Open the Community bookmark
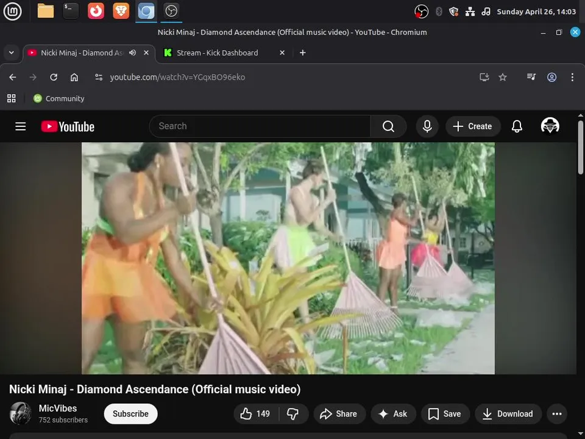 pos(59,99)
